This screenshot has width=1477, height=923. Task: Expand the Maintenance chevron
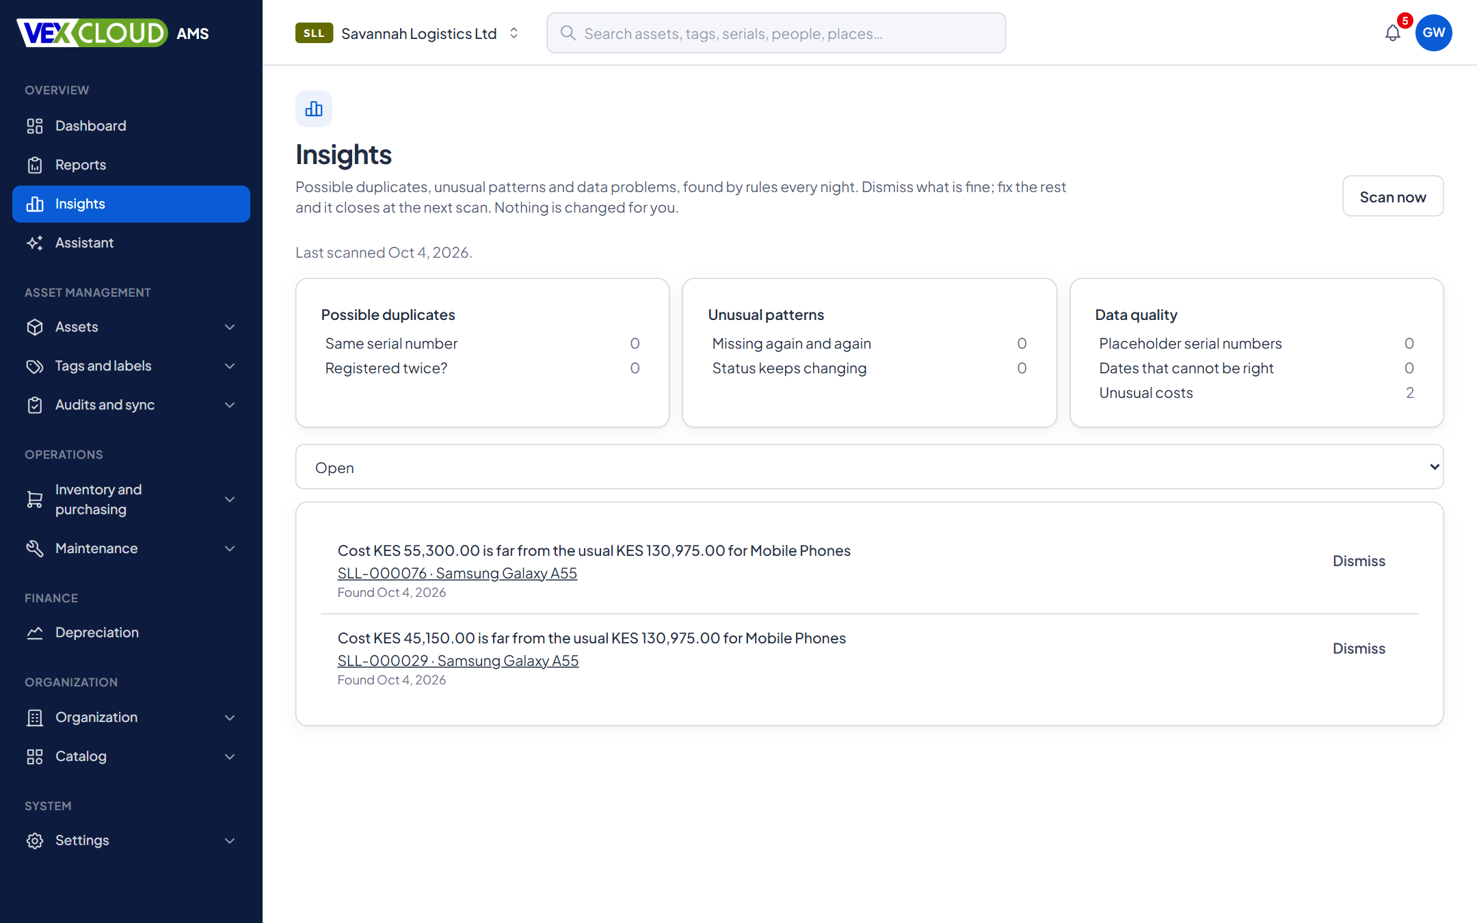tap(230, 548)
